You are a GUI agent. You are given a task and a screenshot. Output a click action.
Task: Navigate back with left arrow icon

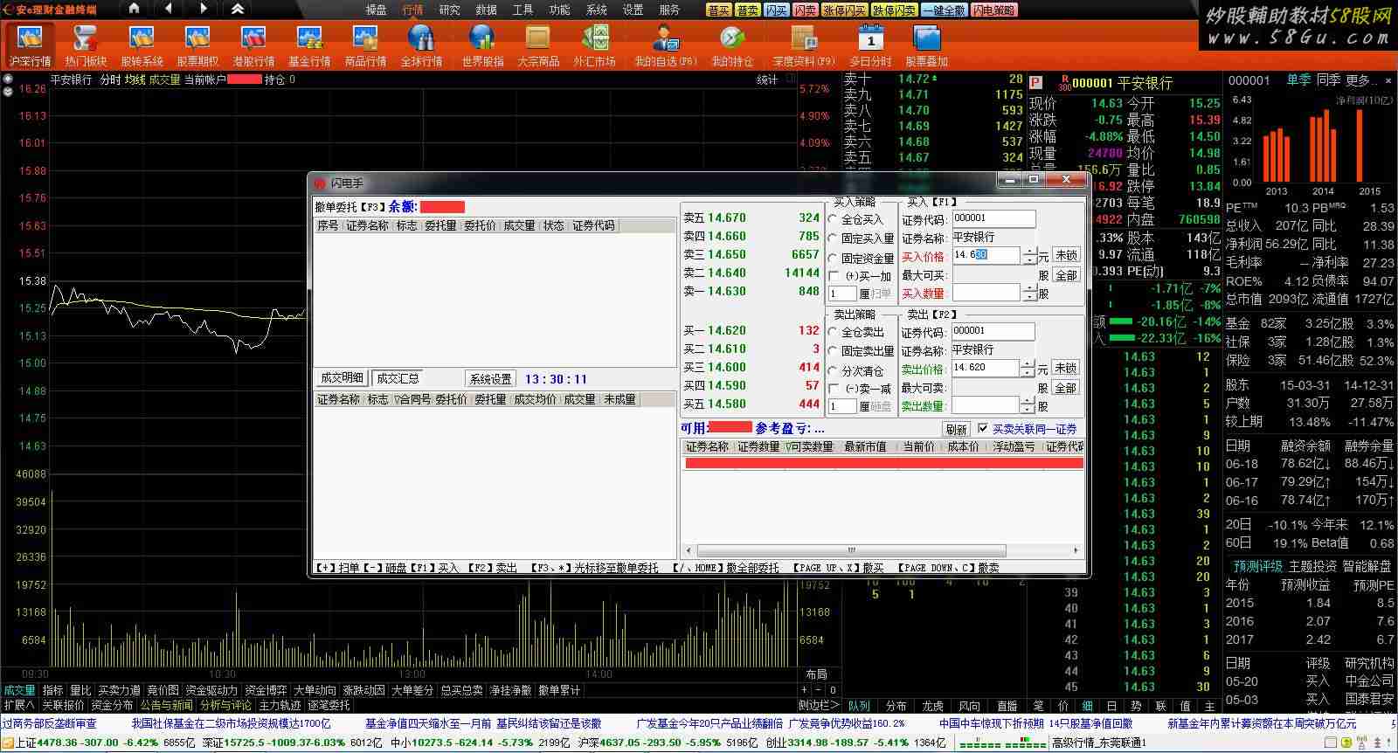169,9
